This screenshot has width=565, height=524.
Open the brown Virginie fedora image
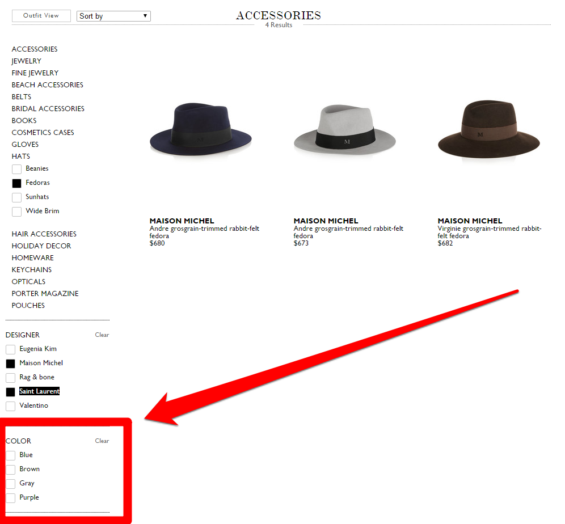tap(489, 129)
